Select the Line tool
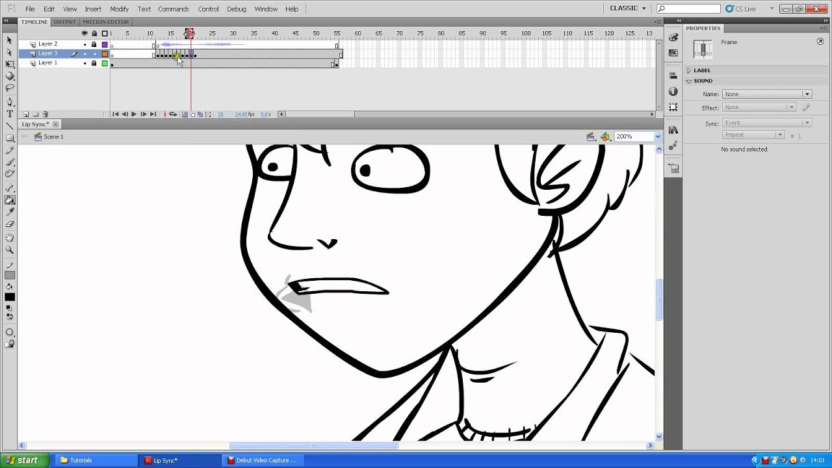The height and width of the screenshot is (468, 832). point(10,125)
